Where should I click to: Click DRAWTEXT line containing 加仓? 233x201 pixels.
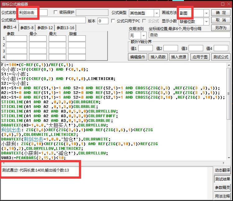56,139
